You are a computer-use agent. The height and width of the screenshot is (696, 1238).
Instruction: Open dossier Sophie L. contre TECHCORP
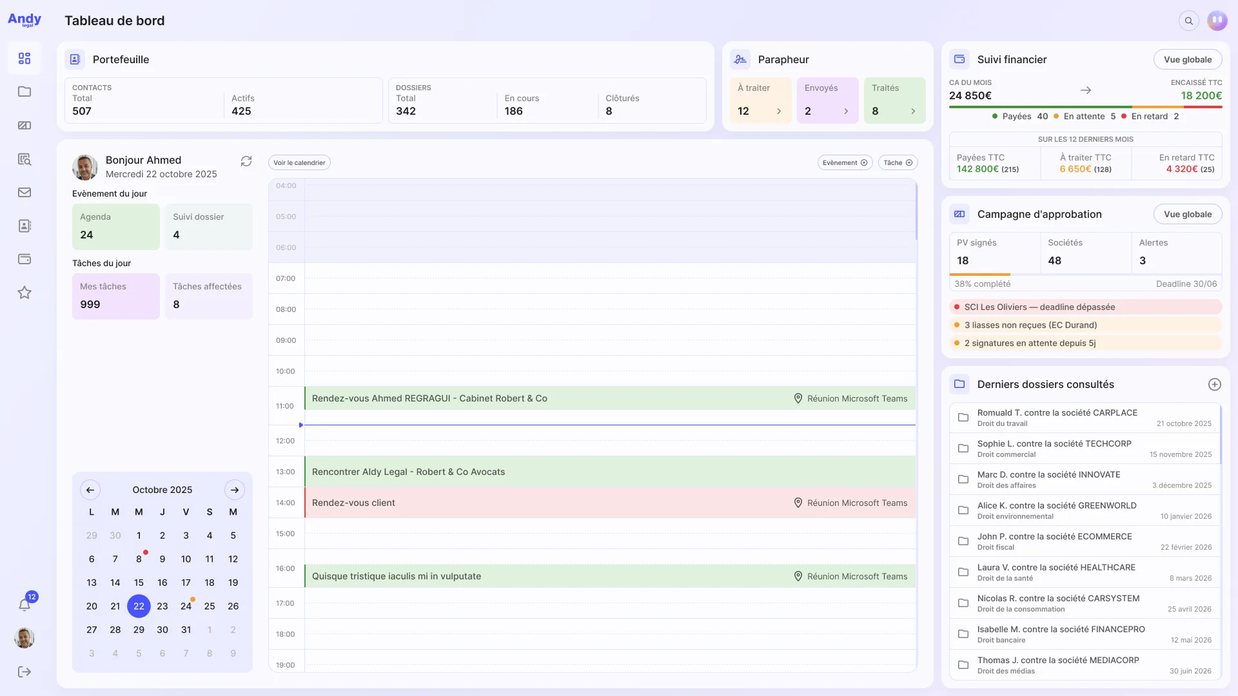point(1085,449)
